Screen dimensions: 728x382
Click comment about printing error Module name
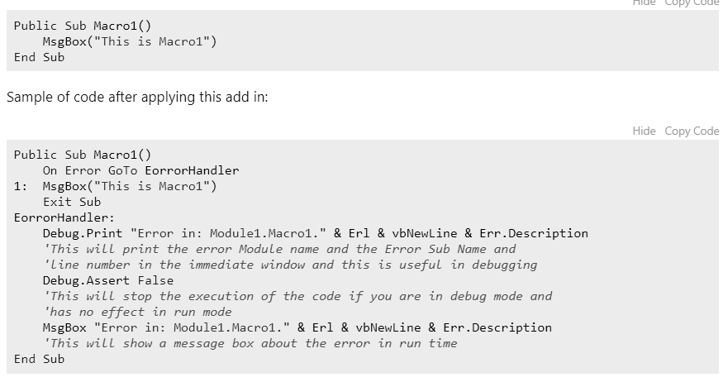coord(279,249)
